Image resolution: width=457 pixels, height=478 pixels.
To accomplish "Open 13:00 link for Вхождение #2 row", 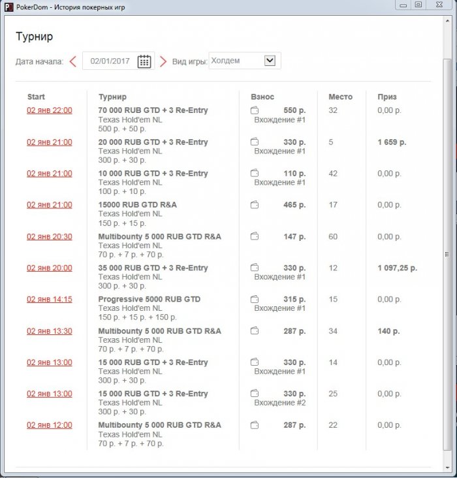I will click(50, 394).
